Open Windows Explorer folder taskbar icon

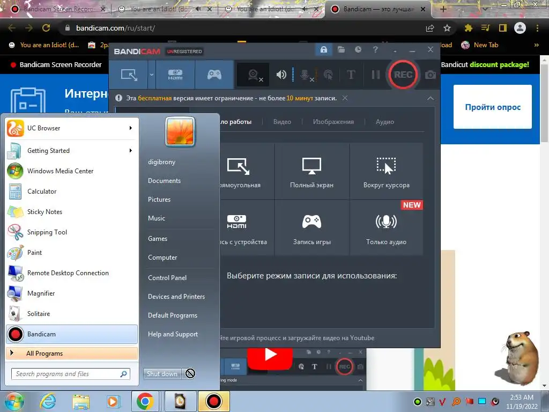coord(81,401)
